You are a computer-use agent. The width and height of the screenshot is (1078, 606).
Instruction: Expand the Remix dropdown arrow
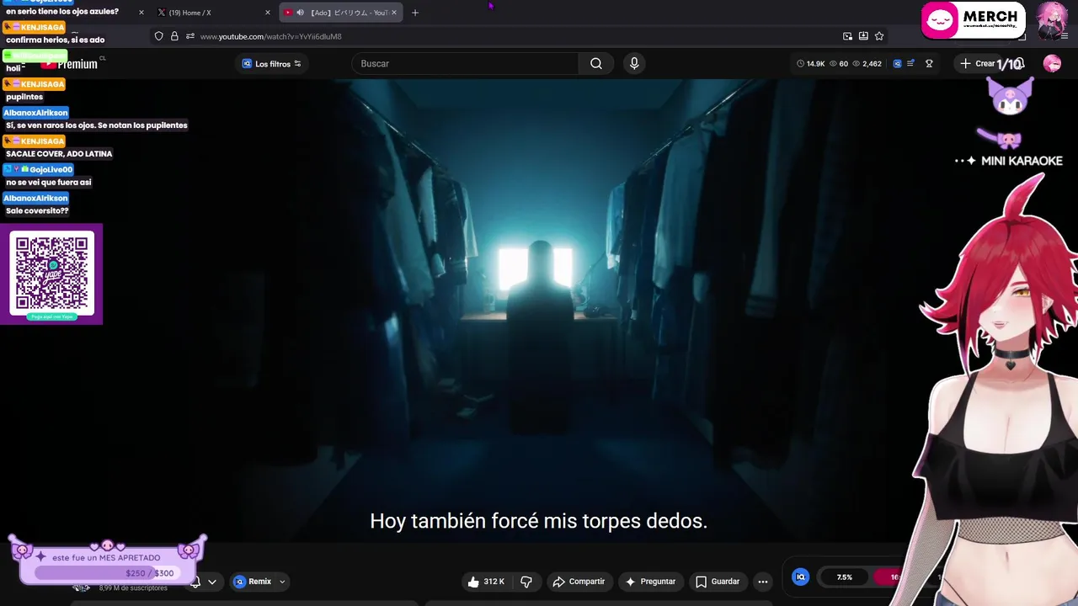(x=282, y=582)
